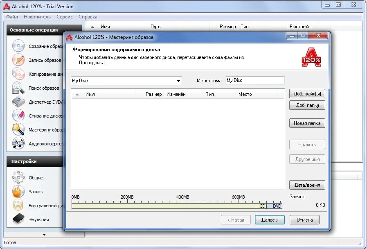The image size is (367, 249).
Task: Click the CD marker on capacity bar
Action: 262,206
